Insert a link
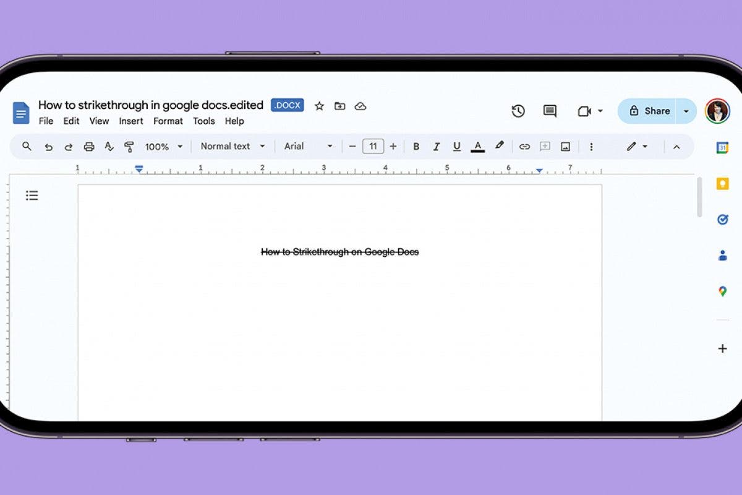742x495 pixels. click(x=524, y=147)
